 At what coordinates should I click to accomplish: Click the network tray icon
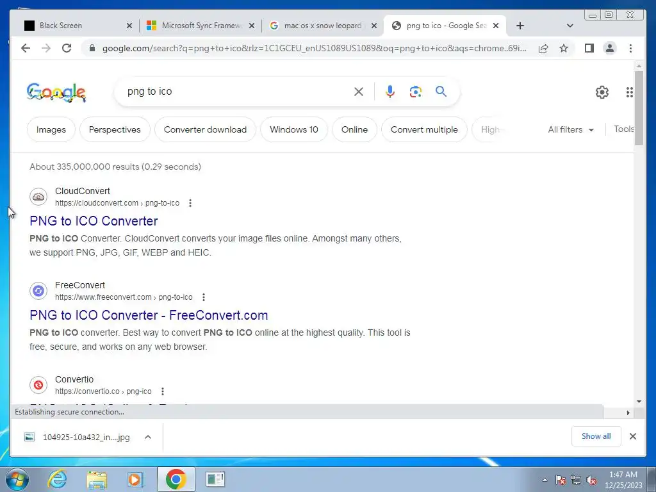coord(576,480)
